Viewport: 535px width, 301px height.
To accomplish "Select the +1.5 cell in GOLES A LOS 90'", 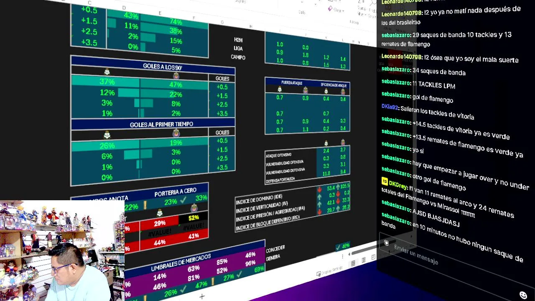I will (x=222, y=96).
